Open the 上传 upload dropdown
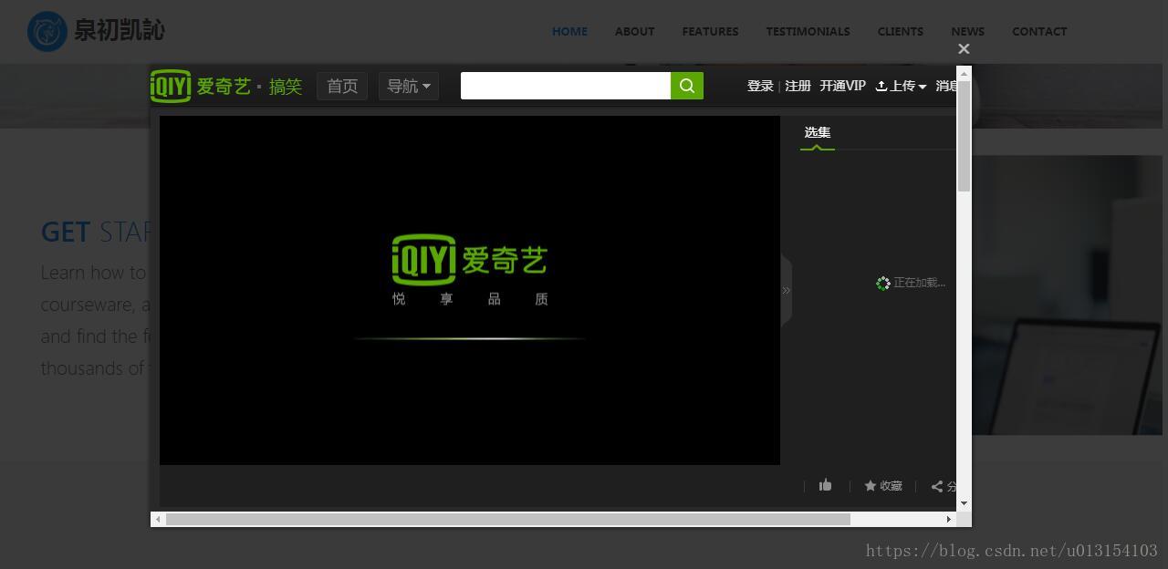Image resolution: width=1168 pixels, height=569 pixels. point(901,86)
